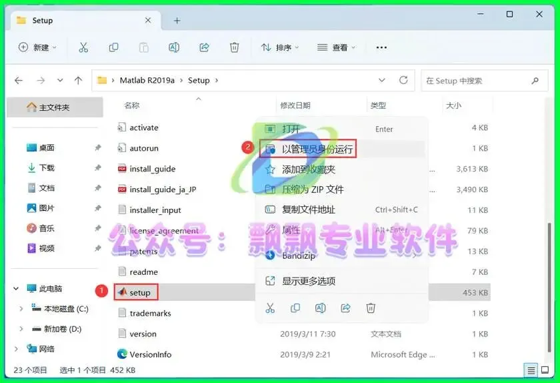
Task: Click the Copy icon in the context menu
Action: 295,308
